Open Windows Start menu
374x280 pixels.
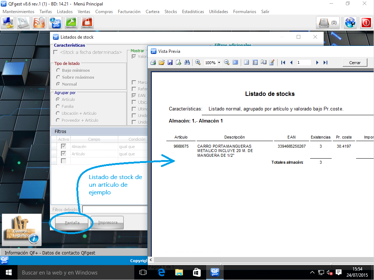point(9,272)
